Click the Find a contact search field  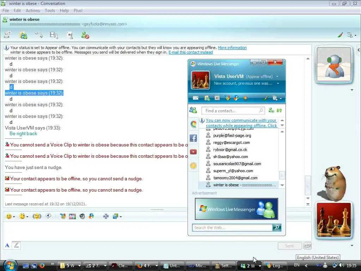pyautogui.click(x=233, y=111)
